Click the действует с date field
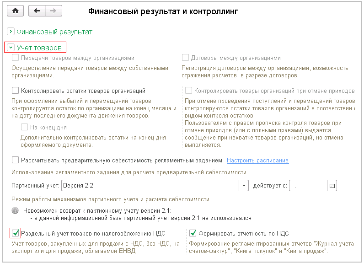The image size is (364, 263). coord(309,186)
